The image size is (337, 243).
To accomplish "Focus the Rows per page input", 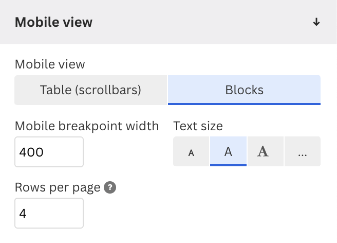I will click(x=49, y=213).
